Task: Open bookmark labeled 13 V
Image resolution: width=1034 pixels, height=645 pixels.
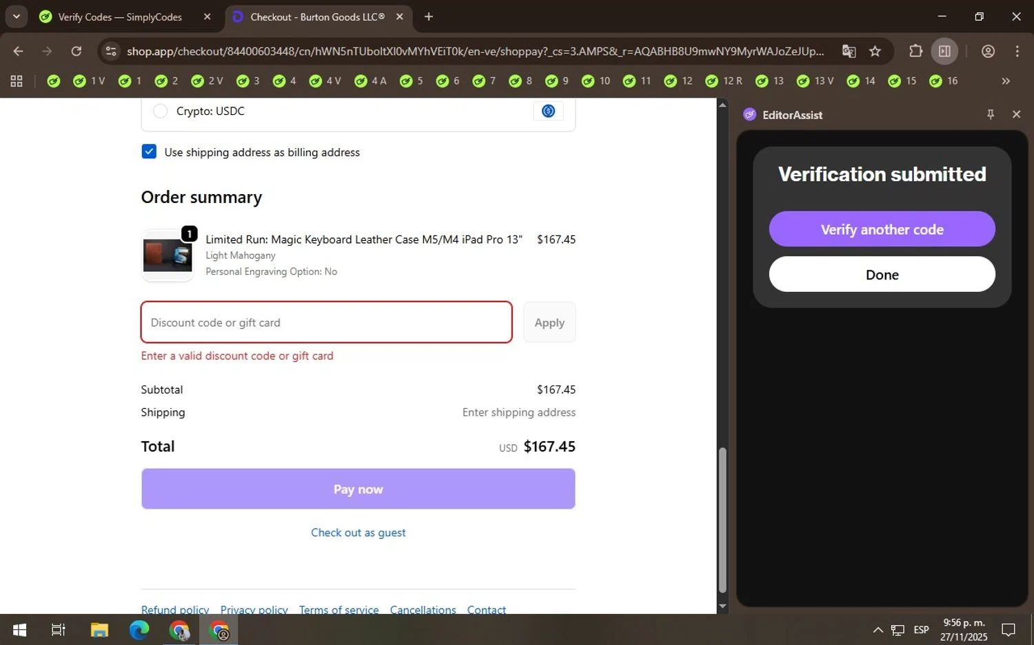Action: [815, 81]
